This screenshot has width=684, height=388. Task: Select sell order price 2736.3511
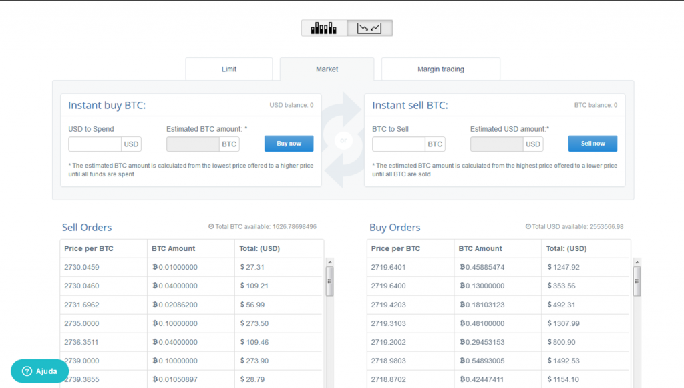coord(81,342)
